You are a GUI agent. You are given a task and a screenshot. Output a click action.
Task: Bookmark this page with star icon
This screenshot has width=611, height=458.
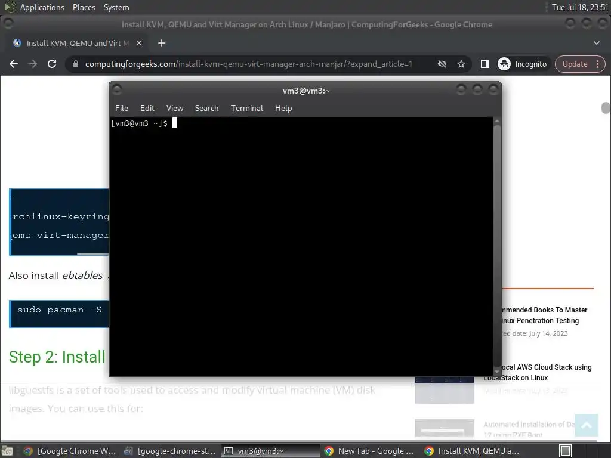(461, 64)
